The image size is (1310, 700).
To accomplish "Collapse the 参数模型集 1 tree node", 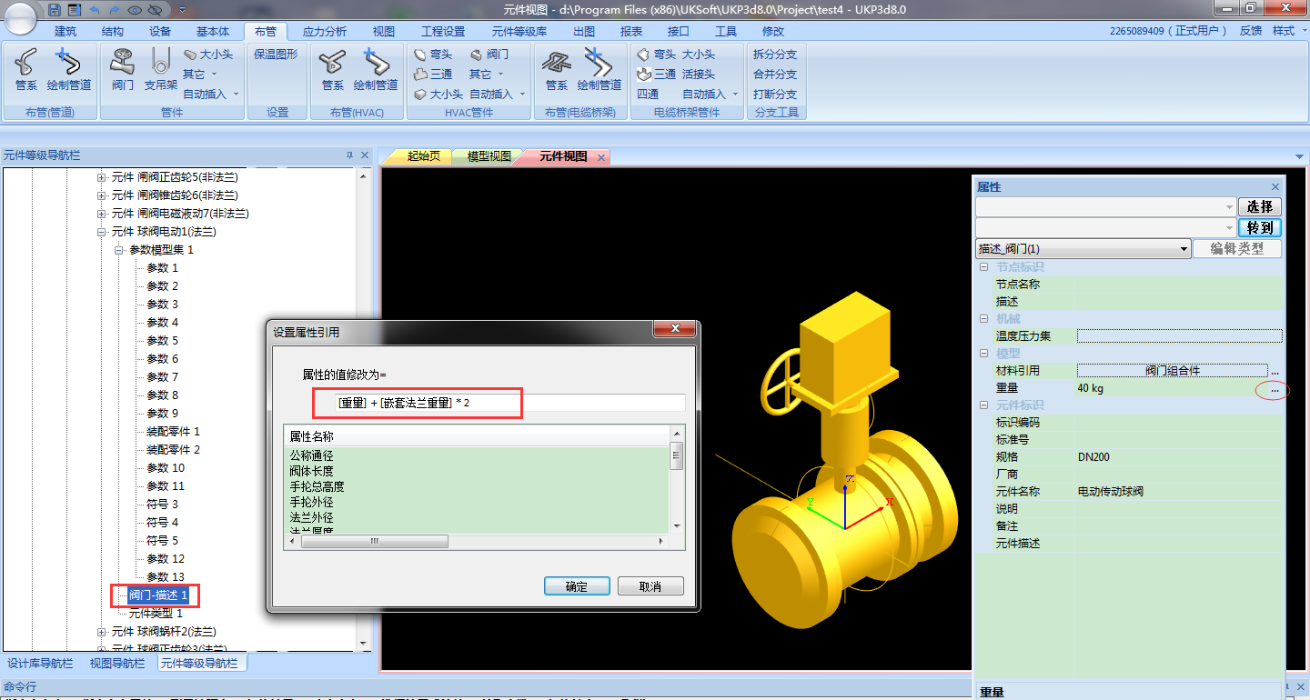I will coord(119,250).
